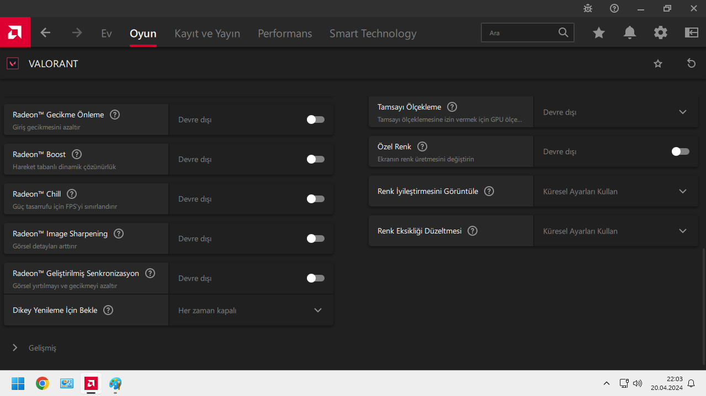Click help icon next to Radeon Chill
Screen dimensions: 706x396
72,194
